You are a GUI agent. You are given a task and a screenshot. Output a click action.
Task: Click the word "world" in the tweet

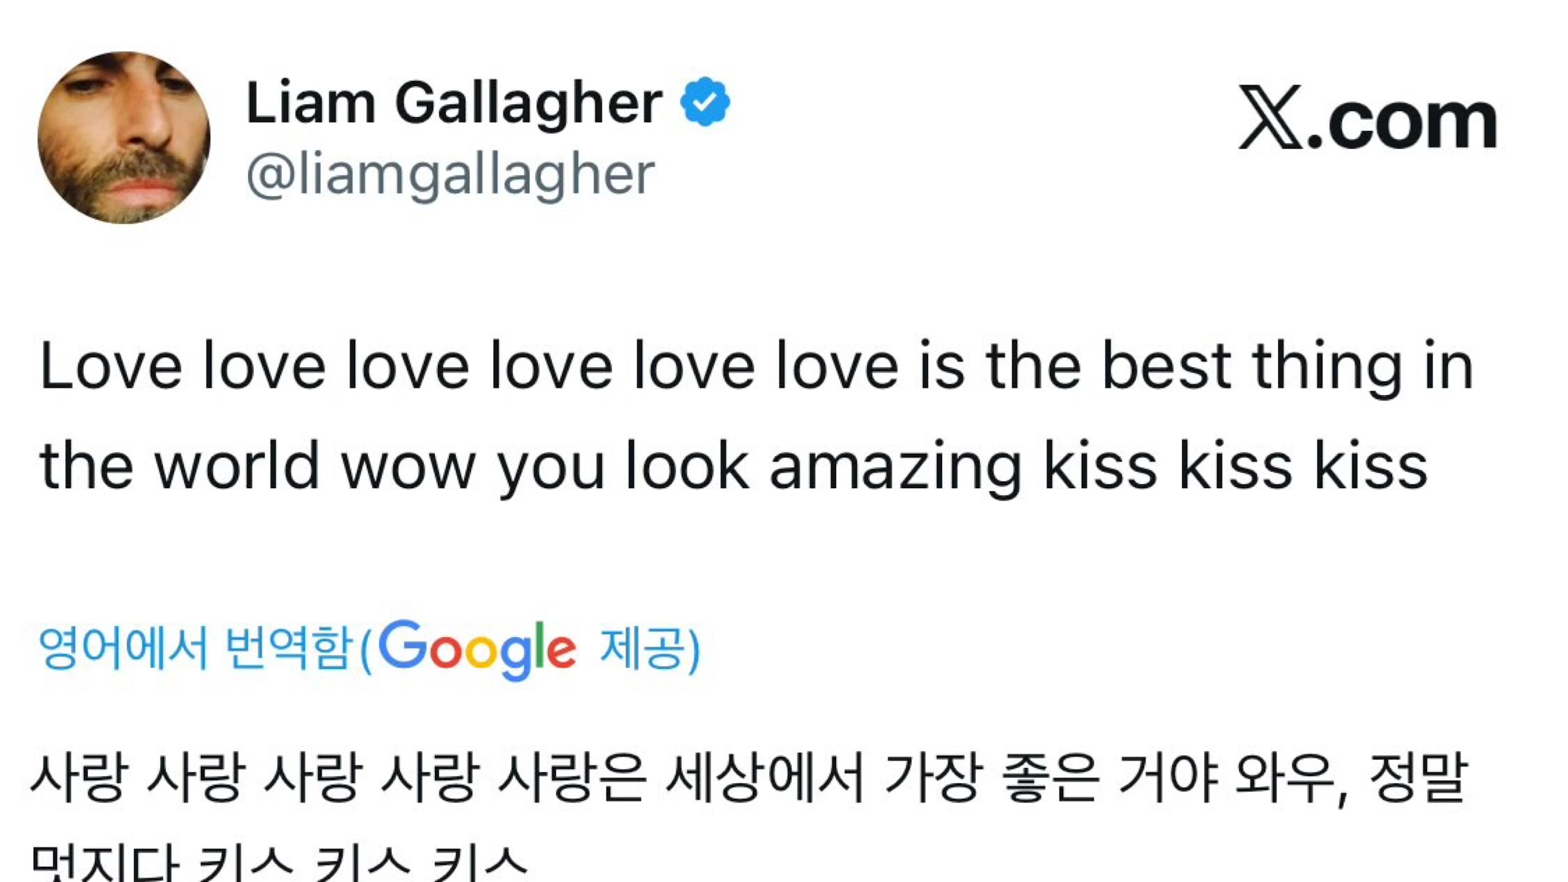[237, 466]
